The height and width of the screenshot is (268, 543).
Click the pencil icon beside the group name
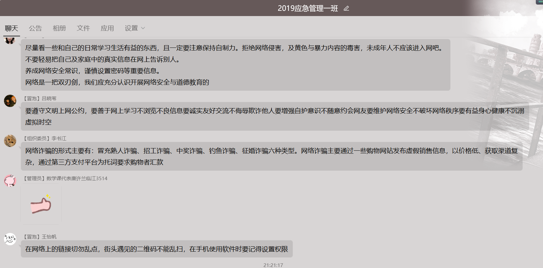click(x=346, y=9)
